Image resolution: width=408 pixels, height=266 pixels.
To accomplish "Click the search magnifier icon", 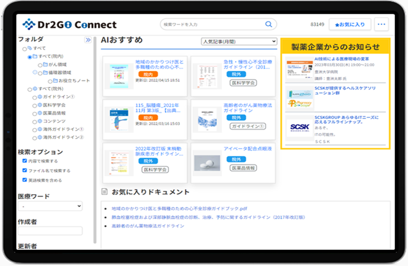I will tap(268, 24).
